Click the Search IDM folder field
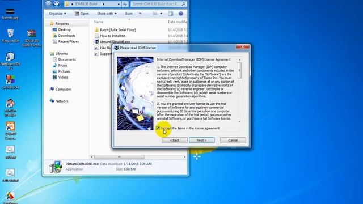The image size is (363, 204). coord(159,4)
